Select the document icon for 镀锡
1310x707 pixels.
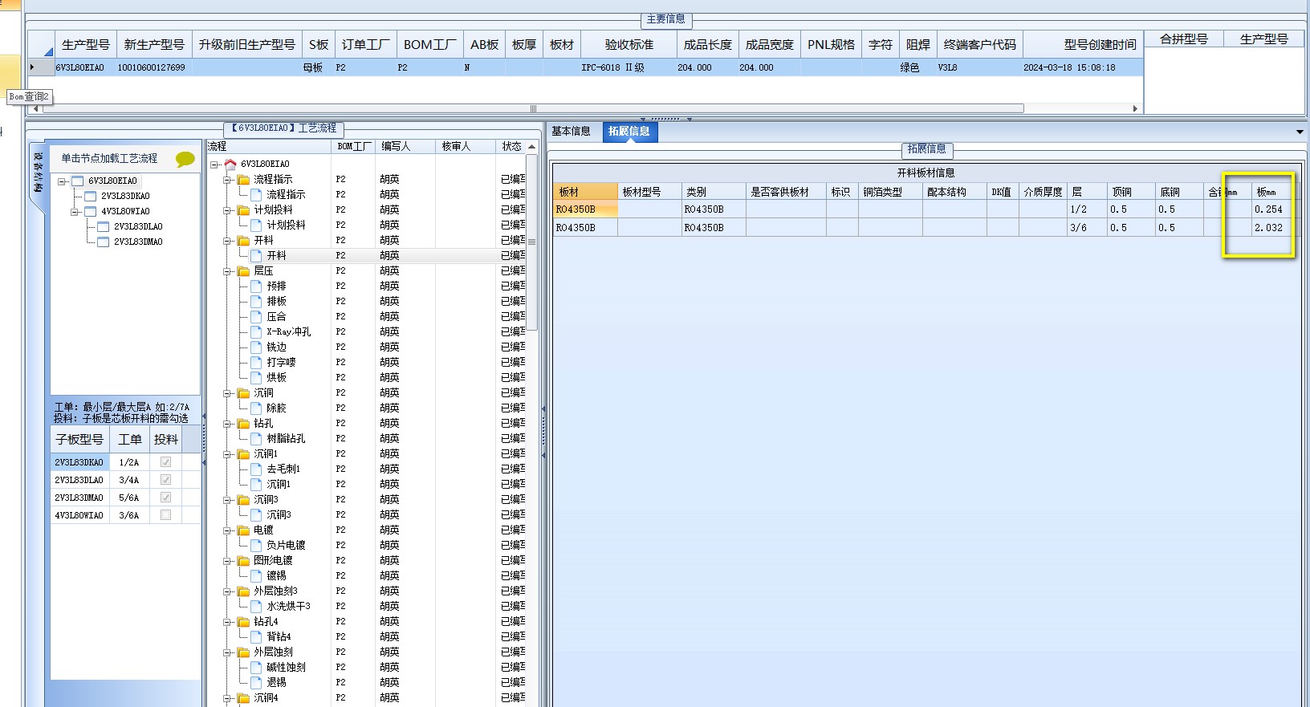click(256, 575)
